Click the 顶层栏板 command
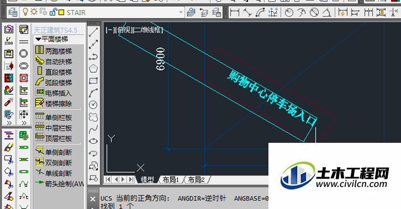Screen dimensions: 401x209 point(54,138)
